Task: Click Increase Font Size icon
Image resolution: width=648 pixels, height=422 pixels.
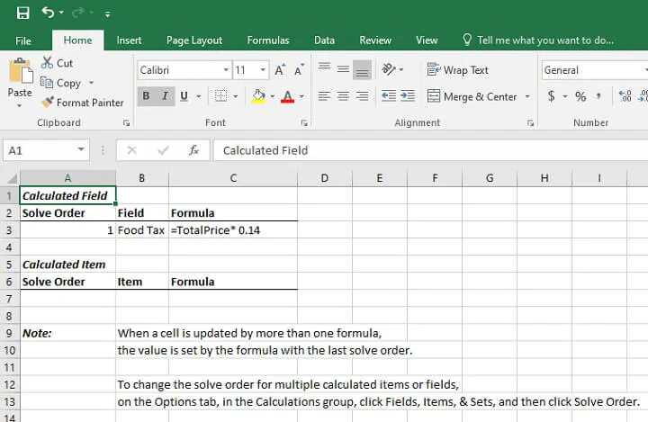Action: tap(280, 70)
